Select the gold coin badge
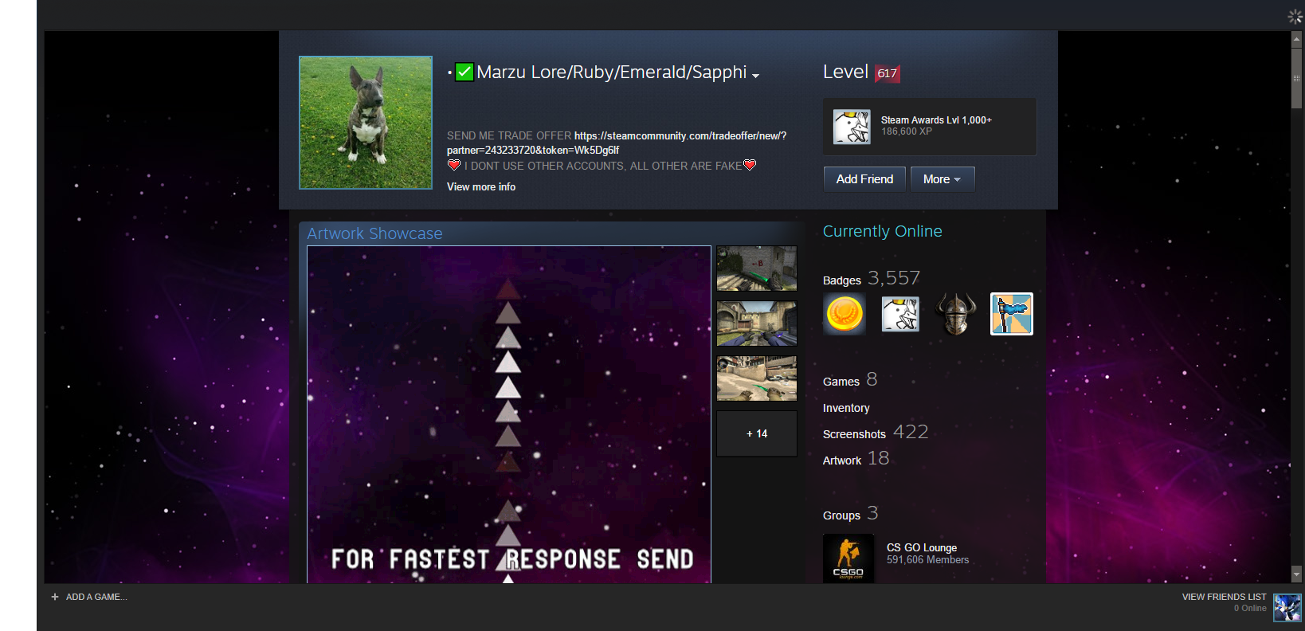 click(x=845, y=314)
